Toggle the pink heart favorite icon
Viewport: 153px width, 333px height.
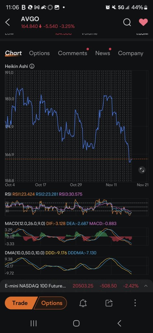click(x=143, y=22)
